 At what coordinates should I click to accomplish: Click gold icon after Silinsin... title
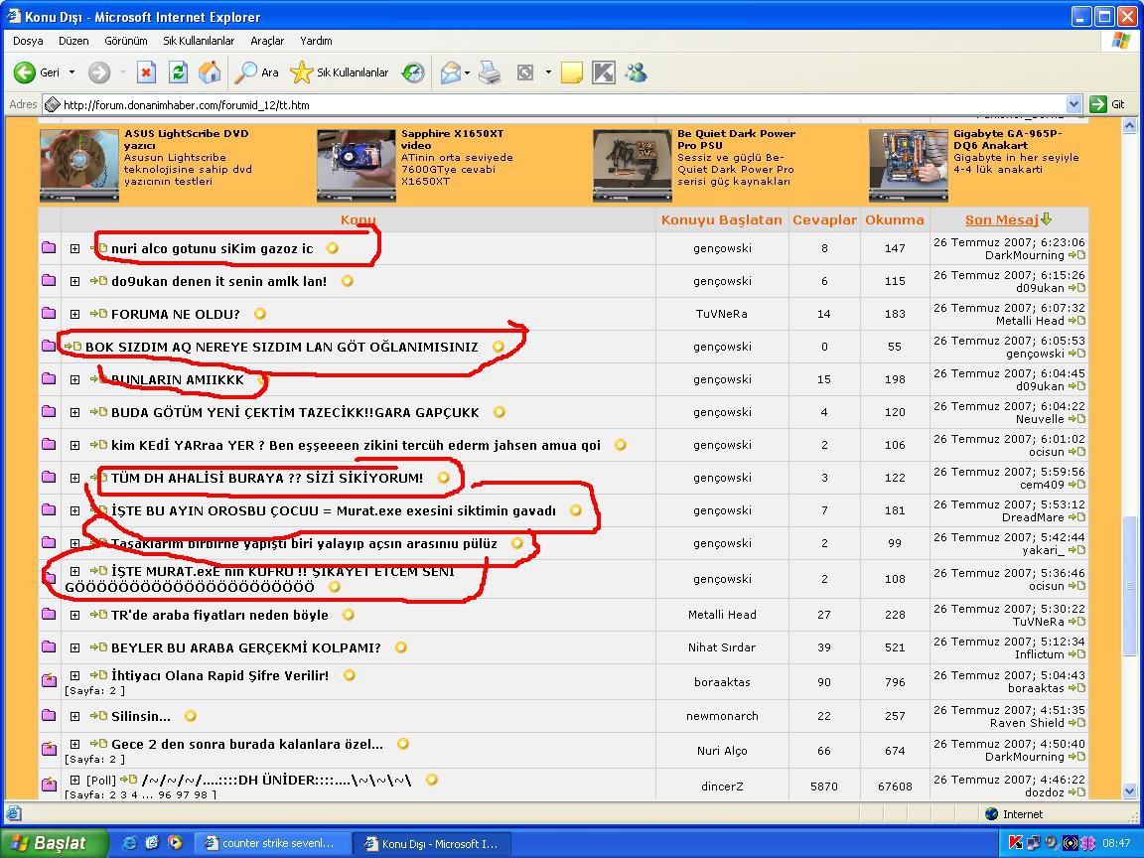click(x=191, y=716)
